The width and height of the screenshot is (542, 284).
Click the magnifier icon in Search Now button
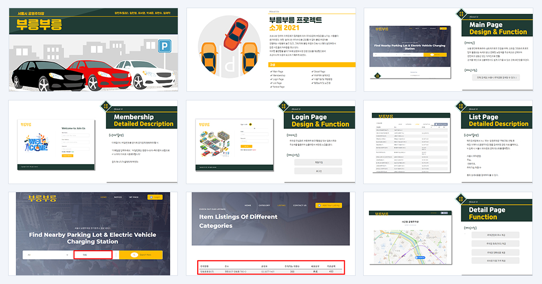[x=134, y=254]
